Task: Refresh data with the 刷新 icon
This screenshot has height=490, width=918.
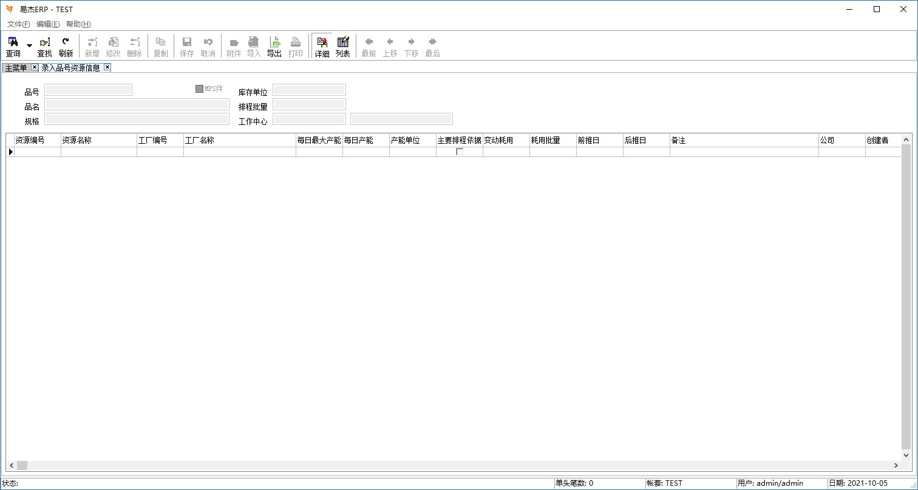Action: coord(66,46)
